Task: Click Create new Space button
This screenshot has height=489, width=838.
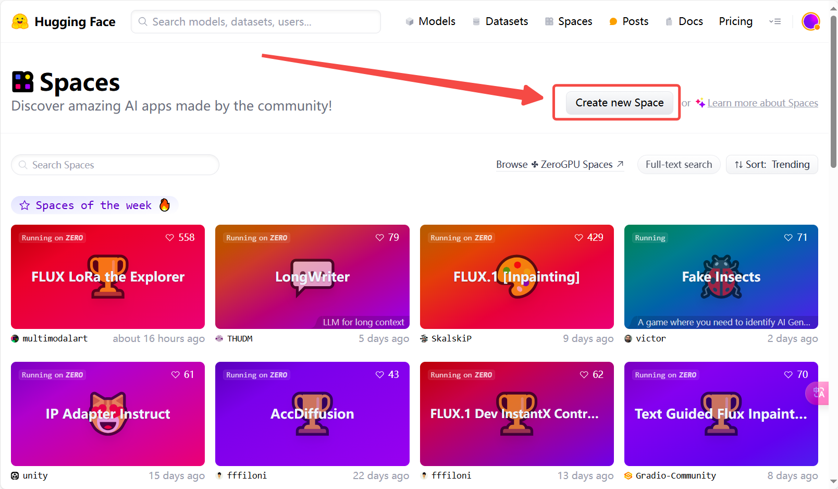Action: pyautogui.click(x=620, y=103)
